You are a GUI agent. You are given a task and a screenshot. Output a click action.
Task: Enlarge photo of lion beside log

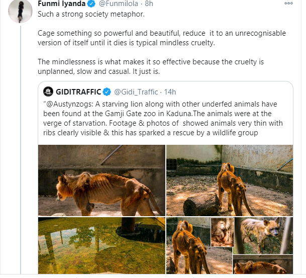pyautogui.click(x=230, y=180)
